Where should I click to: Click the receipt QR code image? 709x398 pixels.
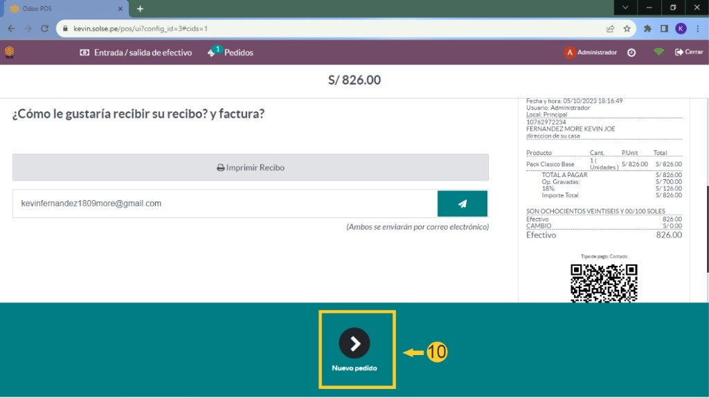(x=603, y=283)
